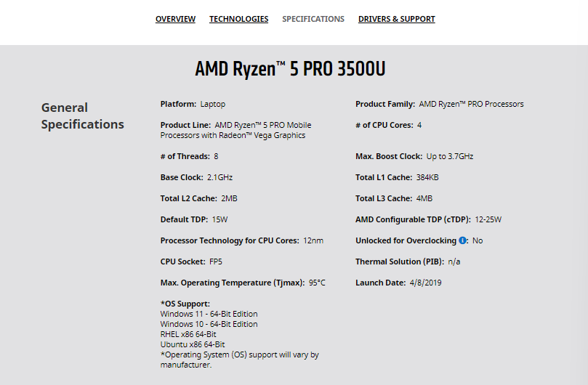Screen dimensions: 588x385
Task: Click the Total L3 Cache 4MB entry
Action: [x=394, y=198]
